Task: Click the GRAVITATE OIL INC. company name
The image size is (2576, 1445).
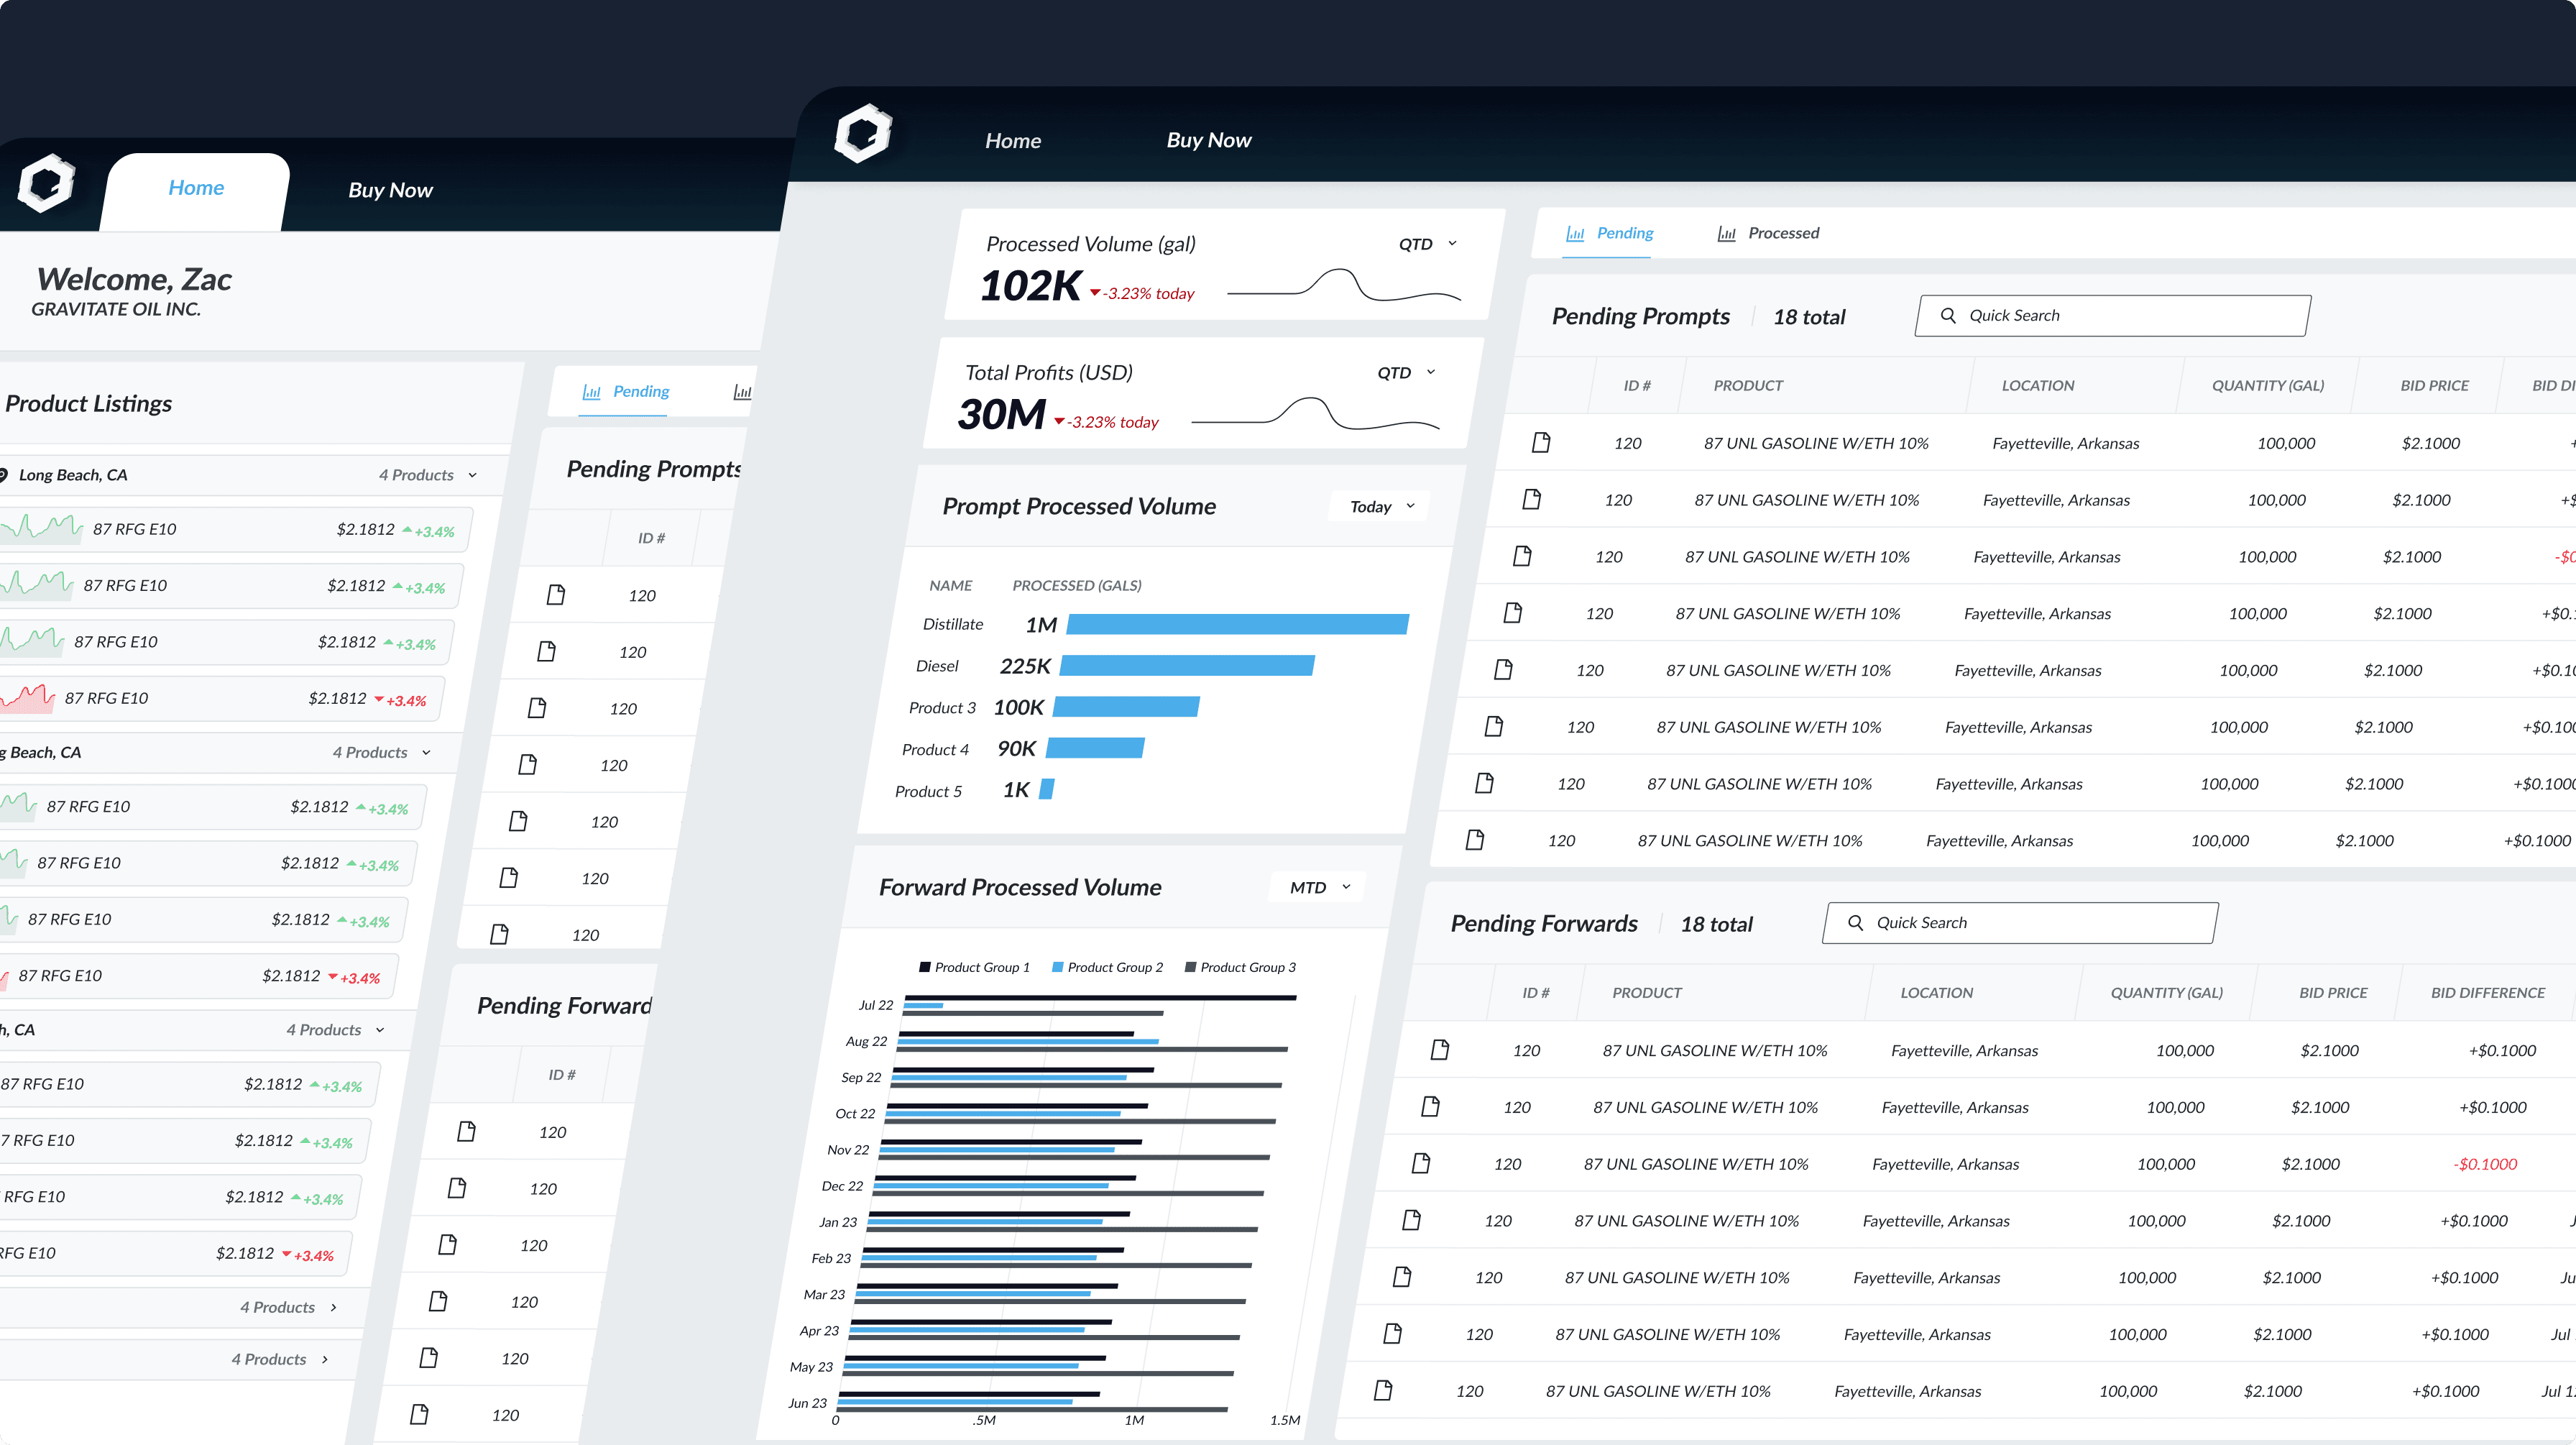Action: [x=116, y=309]
